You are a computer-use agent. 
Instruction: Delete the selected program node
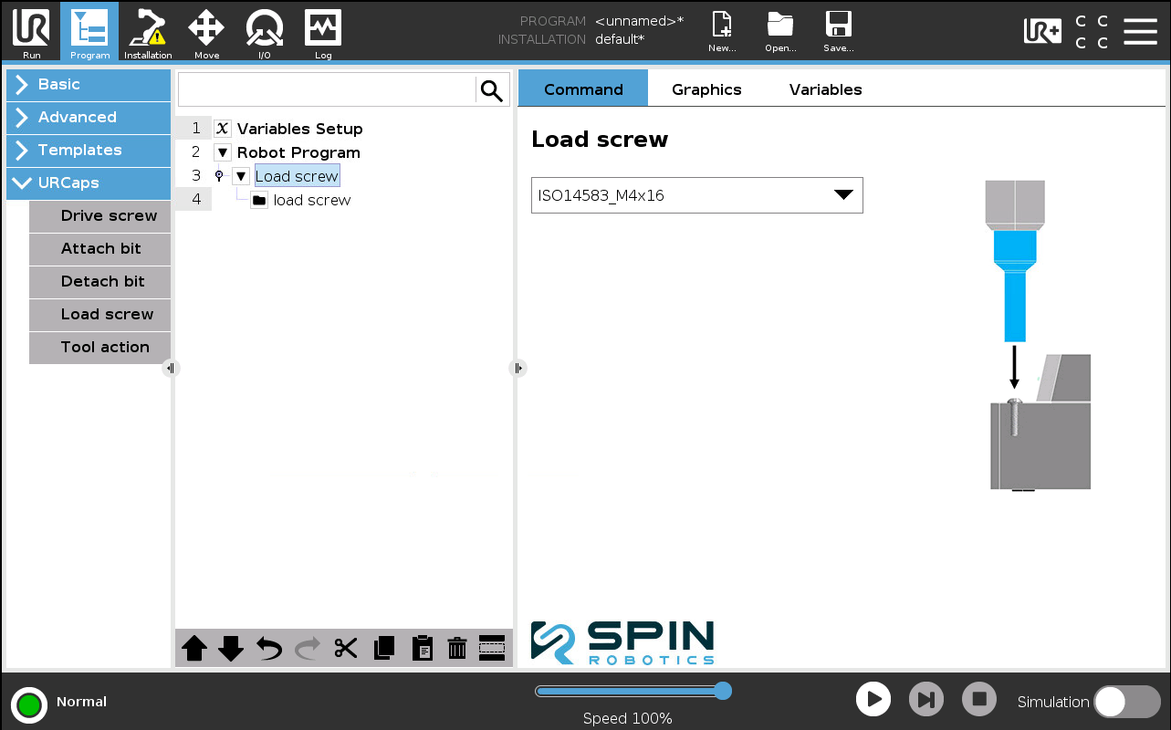tap(457, 648)
